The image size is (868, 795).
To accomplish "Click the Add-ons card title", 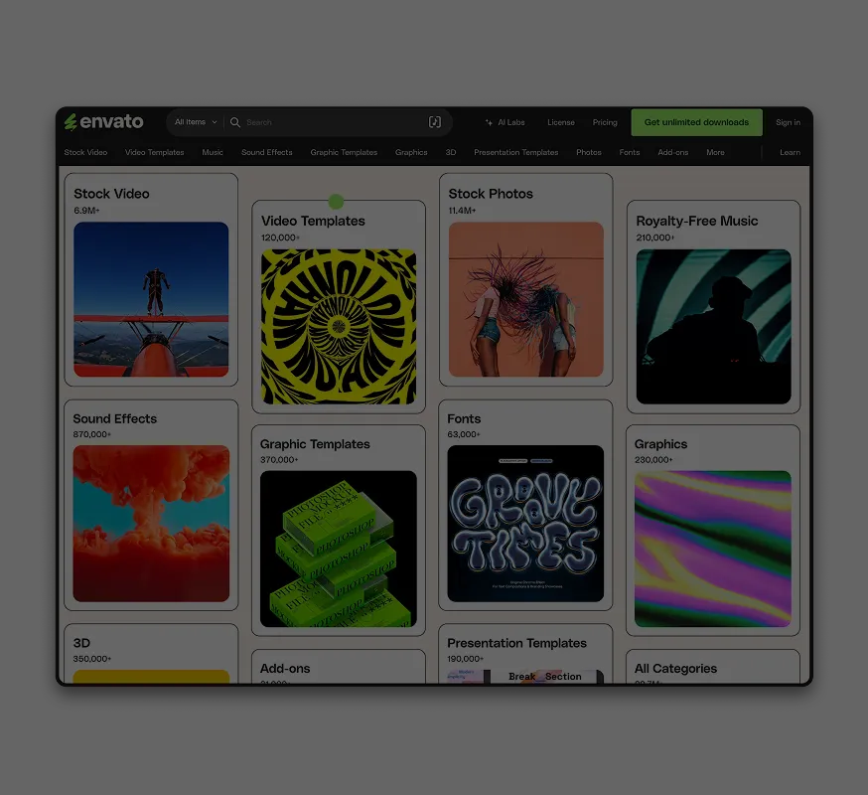I will tap(285, 669).
